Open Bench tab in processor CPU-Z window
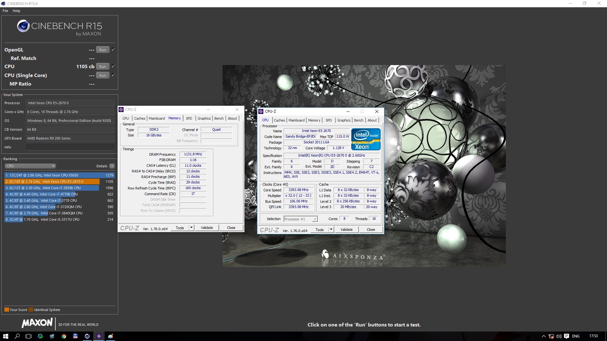Viewport: 607px width, 341px height. tap(359, 120)
